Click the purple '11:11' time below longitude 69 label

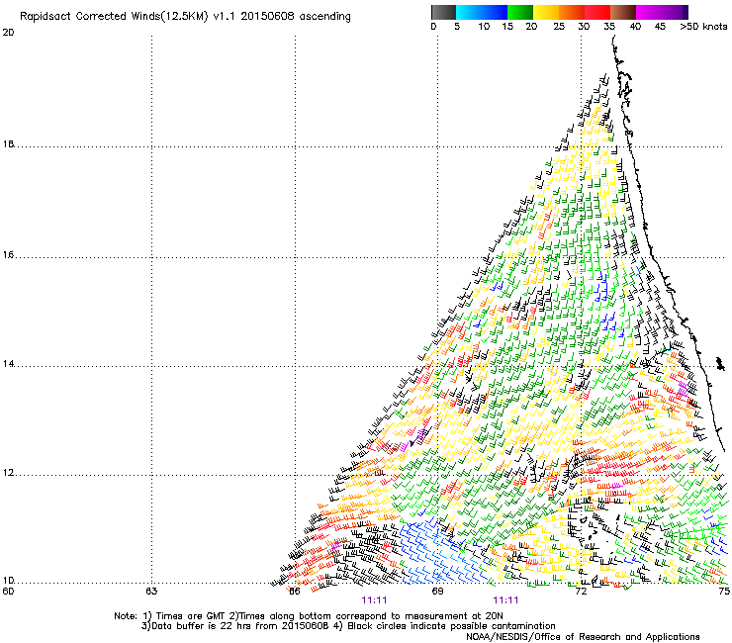[x=506, y=600]
